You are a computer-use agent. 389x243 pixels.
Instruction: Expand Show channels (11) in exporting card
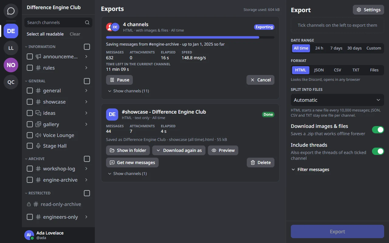(x=129, y=91)
